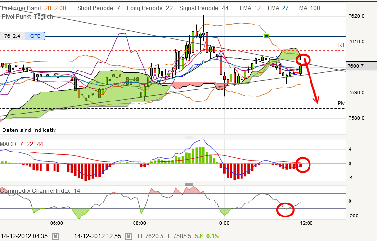This screenshot has height=241, width=377.
Task: Click the Piv pivot line label
Action: point(341,103)
